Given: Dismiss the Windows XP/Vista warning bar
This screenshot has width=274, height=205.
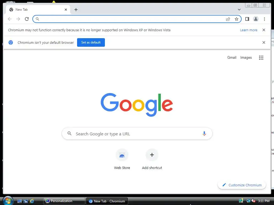Looking at the screenshot, I should pyautogui.click(x=264, y=30).
